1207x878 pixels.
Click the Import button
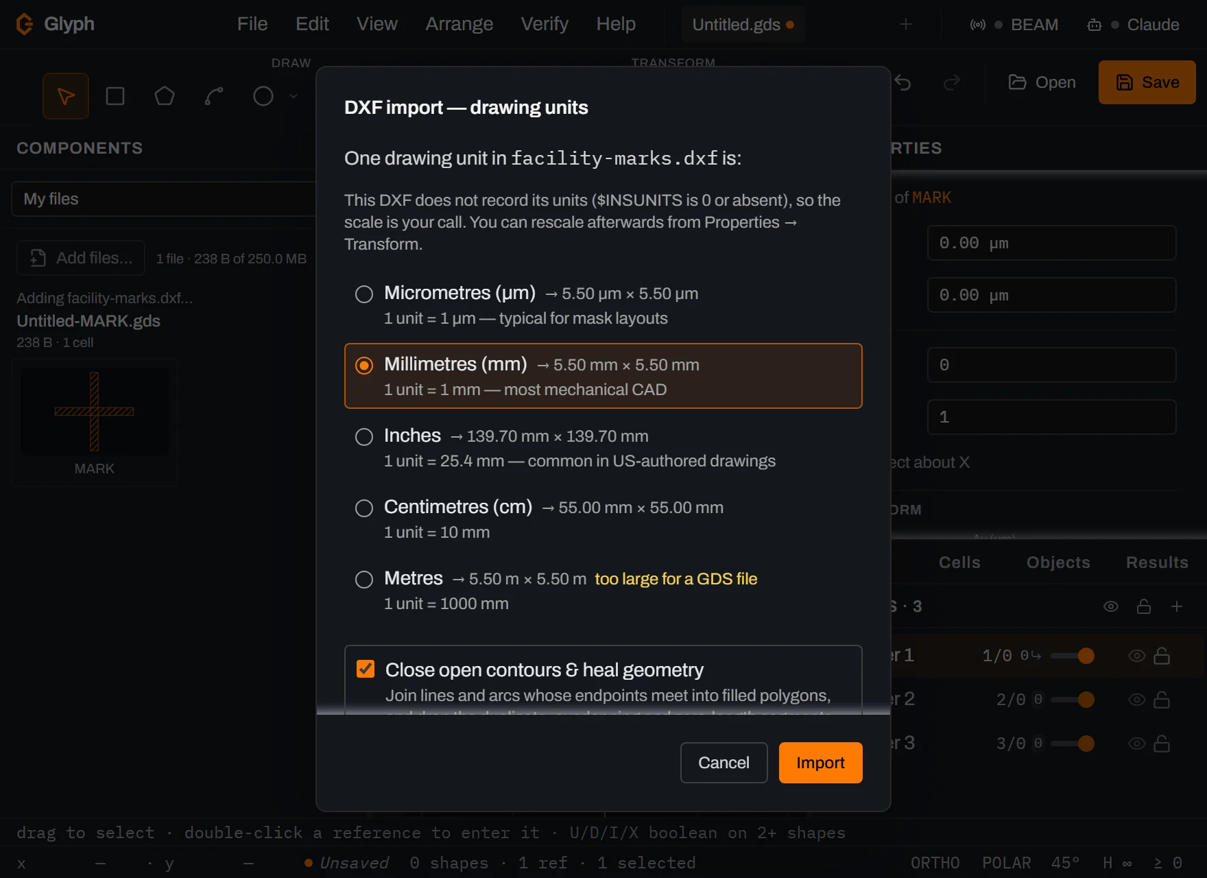tap(820, 763)
